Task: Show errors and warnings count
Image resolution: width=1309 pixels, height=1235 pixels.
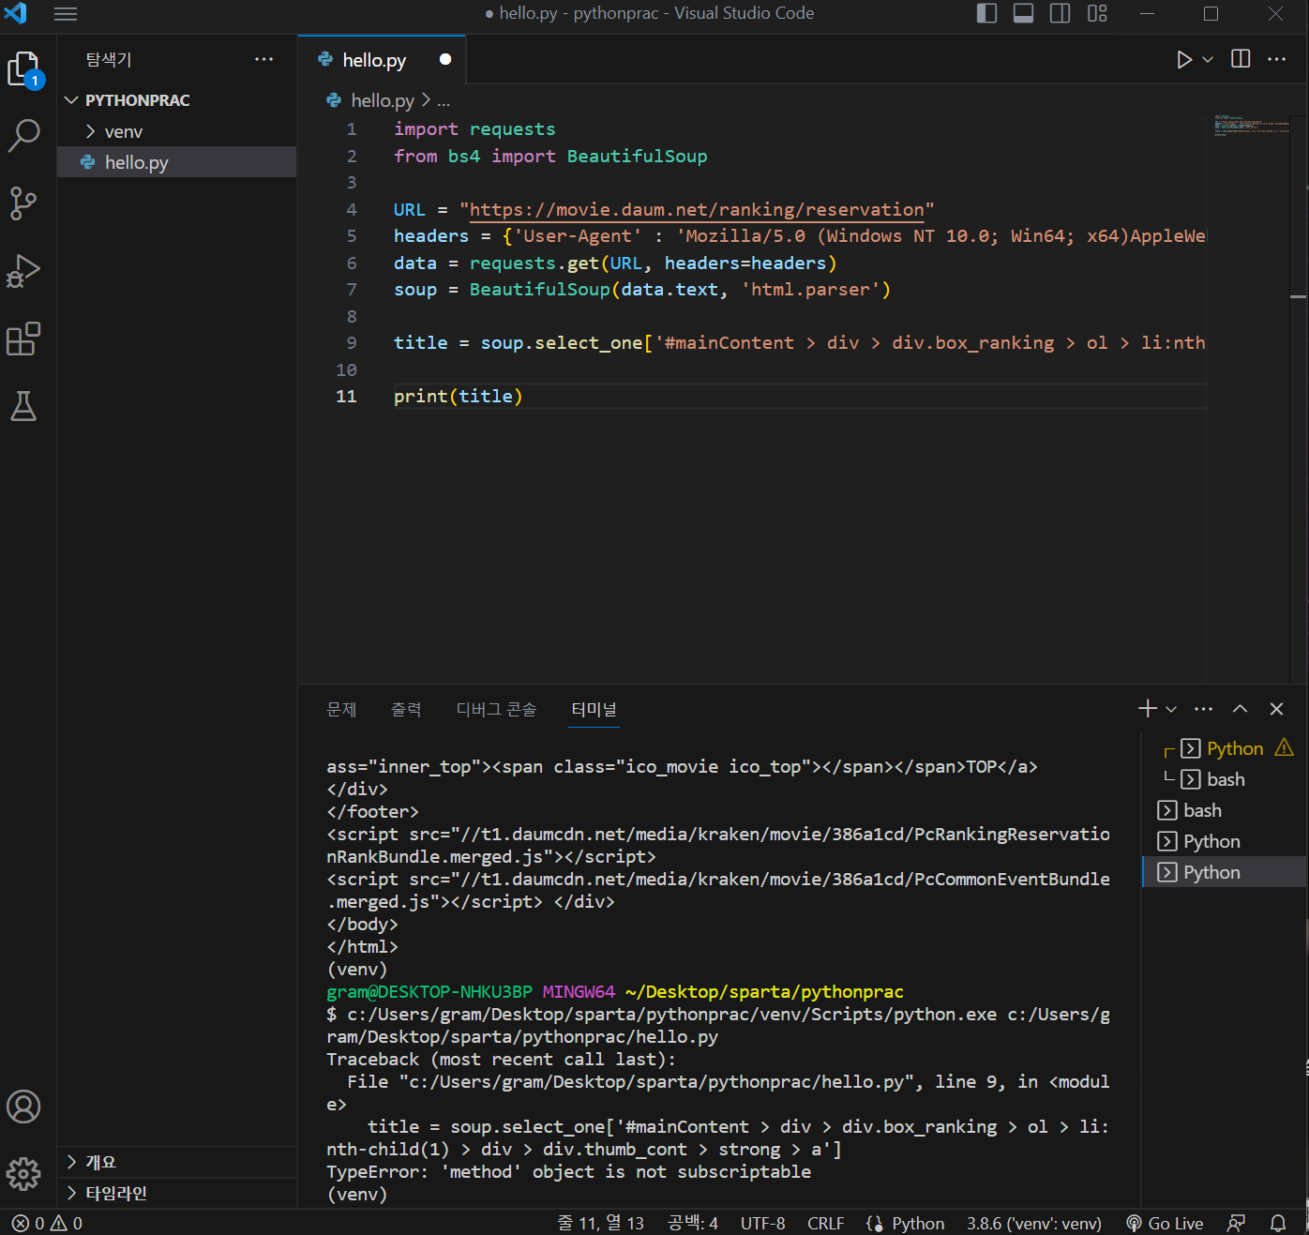Action: click(x=47, y=1223)
